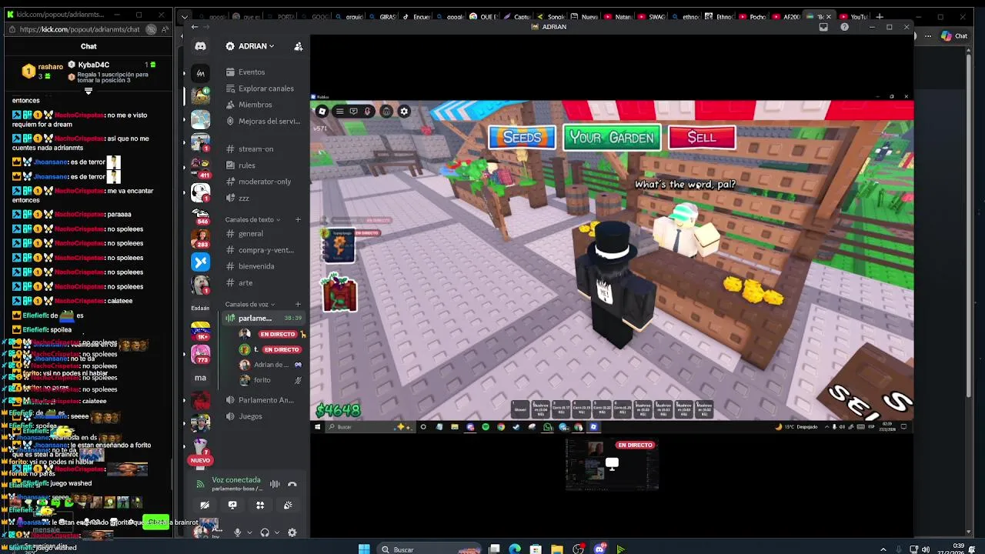Open server icon with 283 badge
Image resolution: width=985 pixels, height=554 pixels.
coord(200,239)
